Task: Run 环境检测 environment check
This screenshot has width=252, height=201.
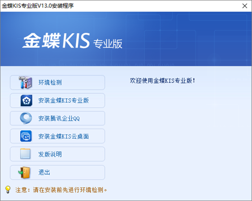Action: (x=57, y=83)
